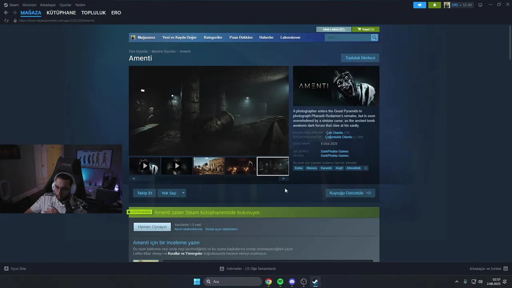512x288 pixels.
Task: Switch to the MAĞAZA tab
Action: tap(31, 13)
